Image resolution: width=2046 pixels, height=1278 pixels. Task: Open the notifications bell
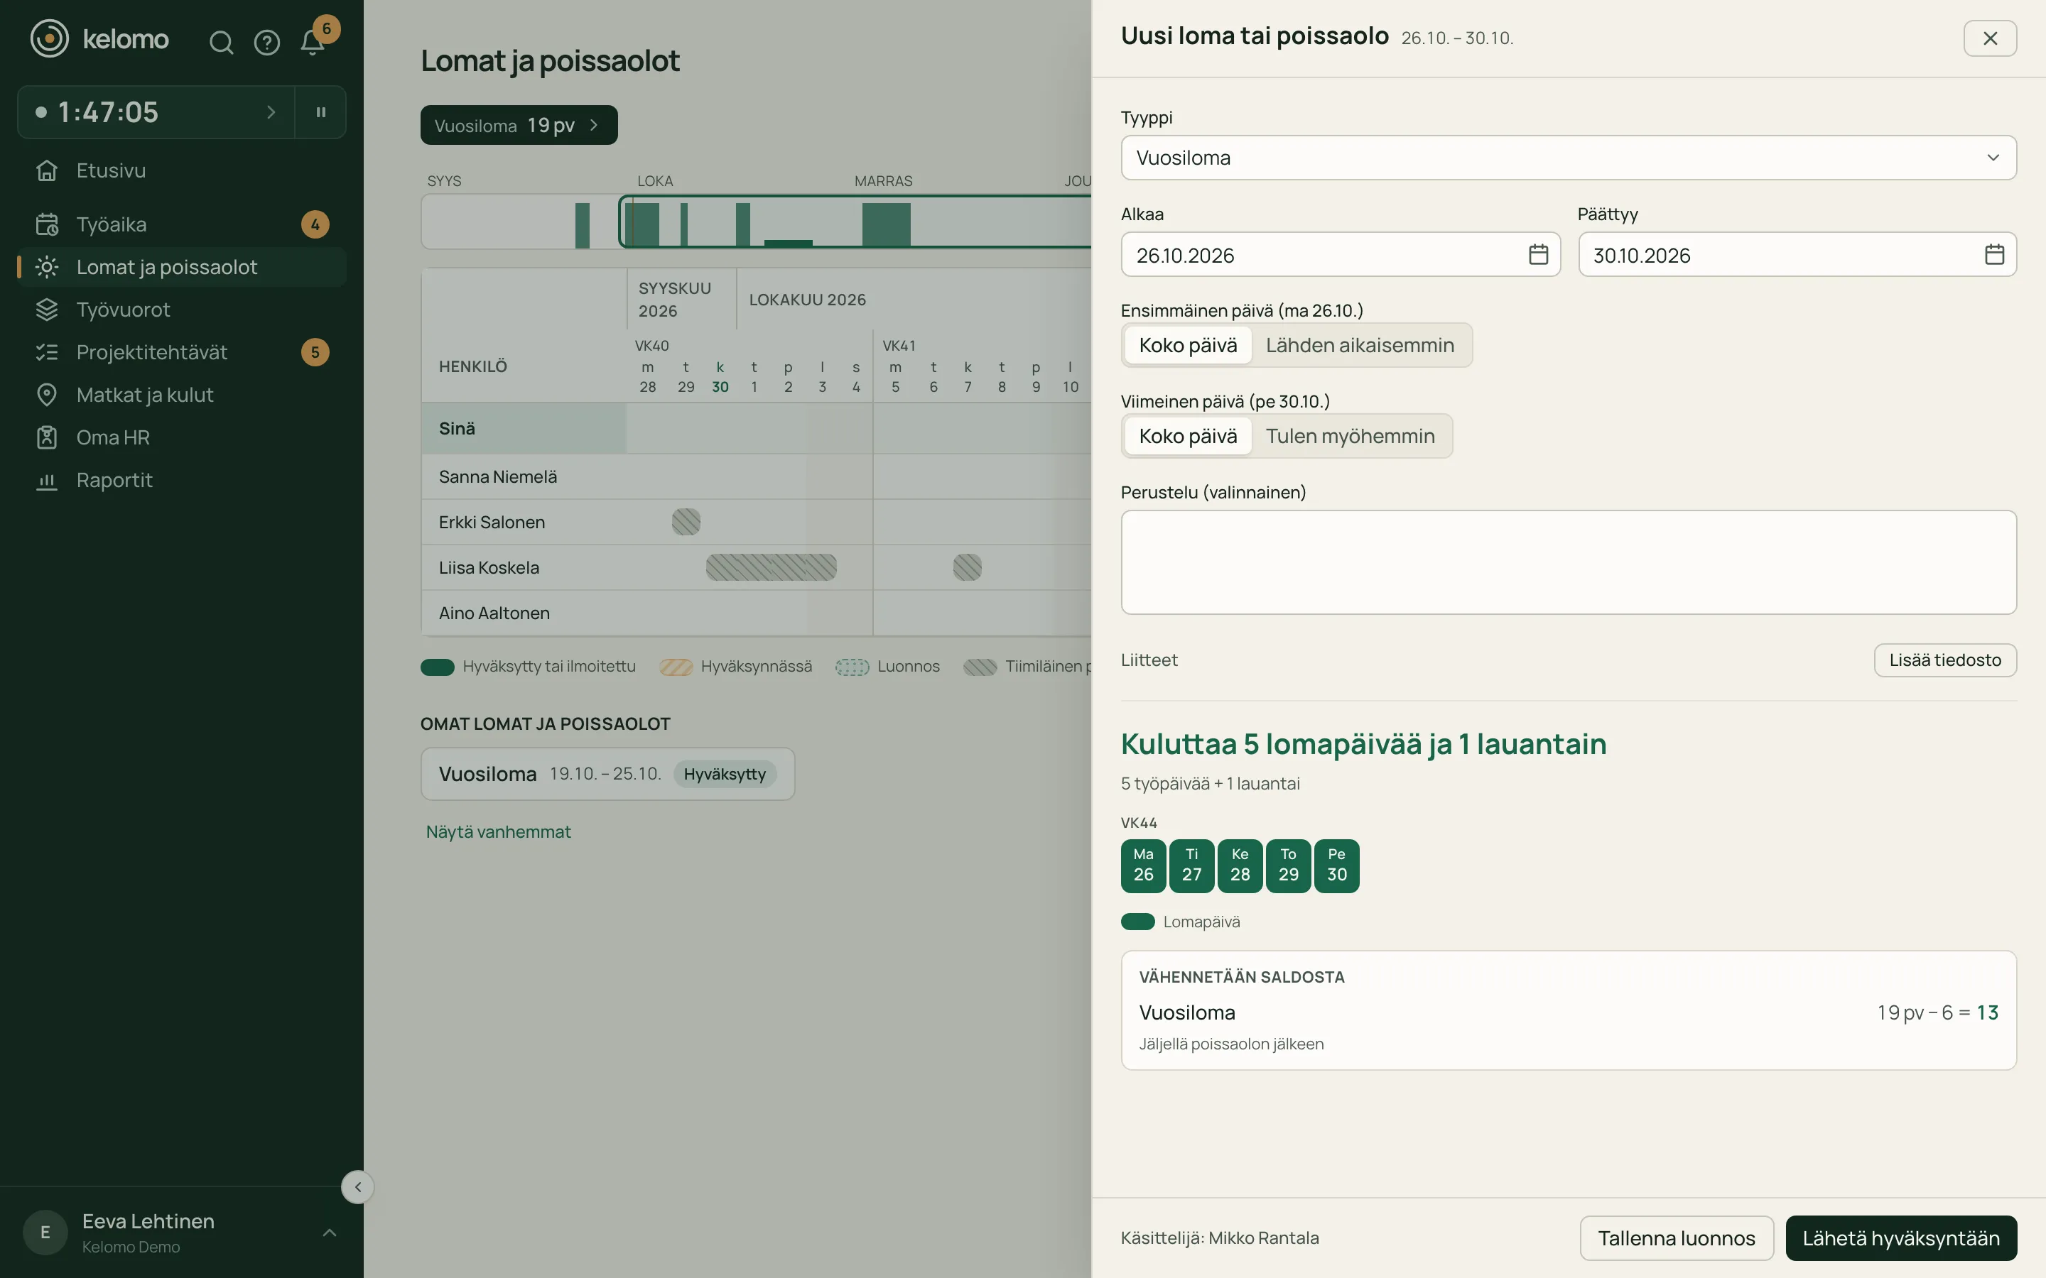313,43
